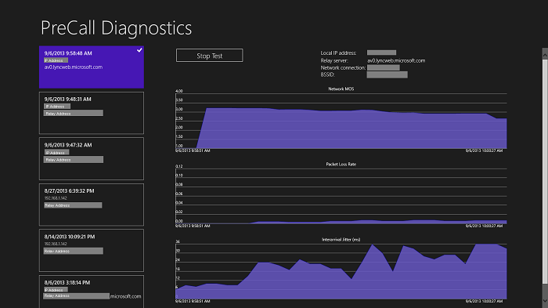548x308 pixels.
Task: Select the 9/6/2013 9:58:48 AM test entry
Action: coord(92,67)
